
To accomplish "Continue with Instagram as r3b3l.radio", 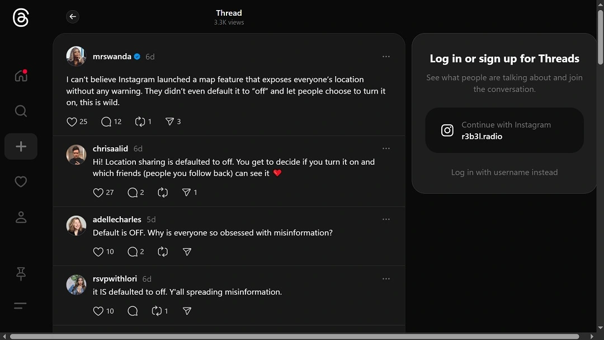I will click(x=504, y=131).
